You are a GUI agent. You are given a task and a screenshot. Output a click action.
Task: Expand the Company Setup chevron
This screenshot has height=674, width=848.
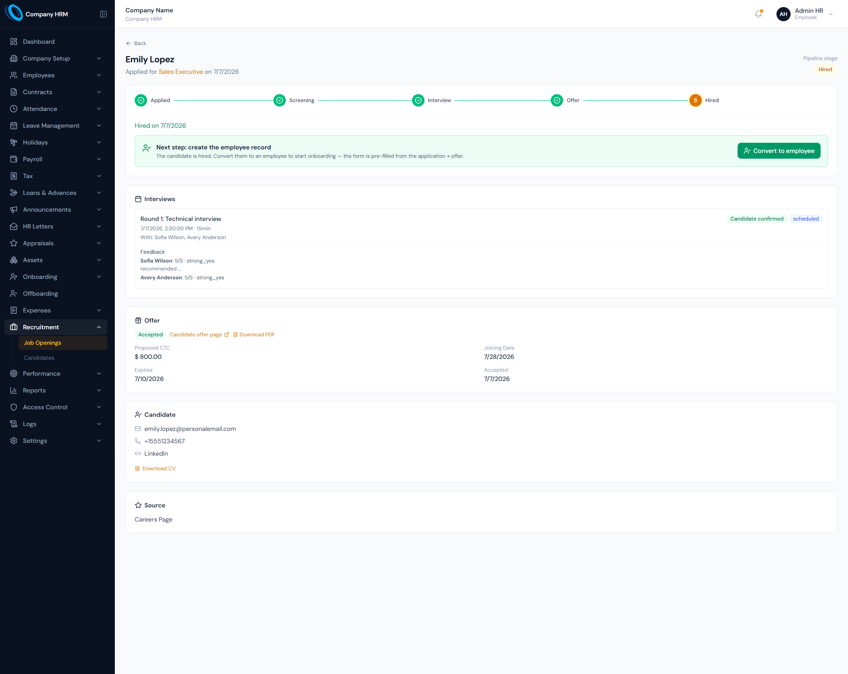[x=99, y=58]
